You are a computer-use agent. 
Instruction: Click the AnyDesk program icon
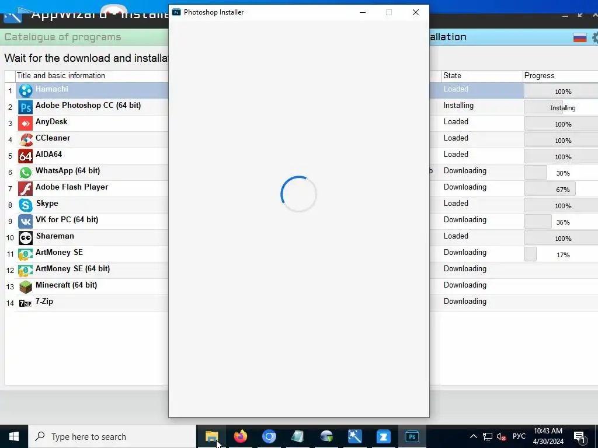tap(26, 124)
